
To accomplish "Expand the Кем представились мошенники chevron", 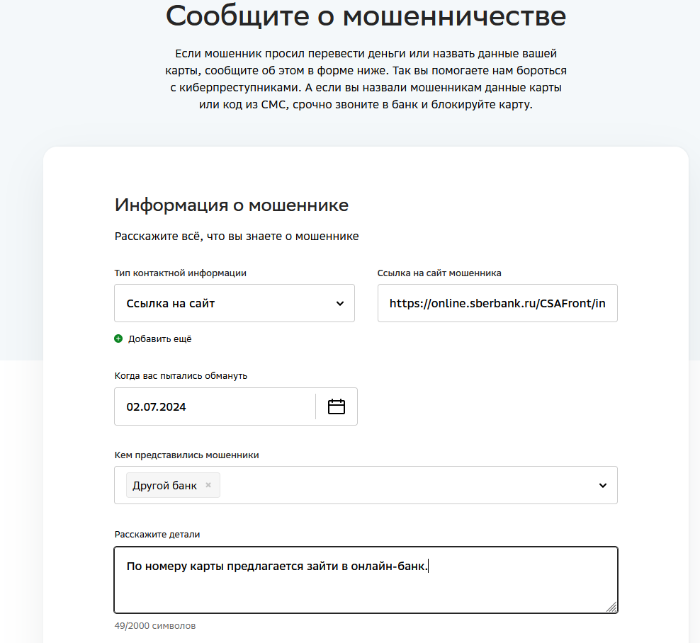I will pos(603,486).
